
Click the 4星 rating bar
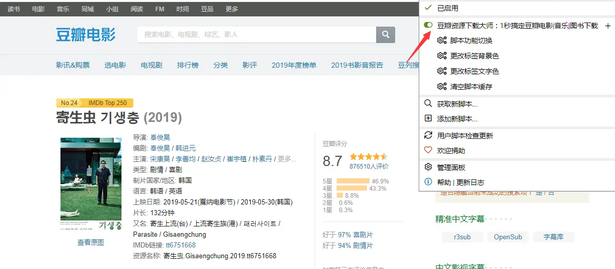click(x=352, y=189)
